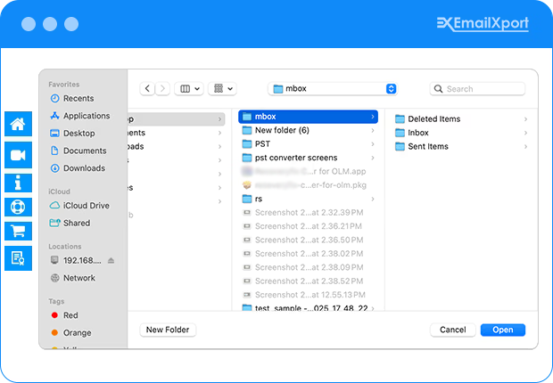Select the mbox folder row
553x383 pixels.
coord(309,117)
